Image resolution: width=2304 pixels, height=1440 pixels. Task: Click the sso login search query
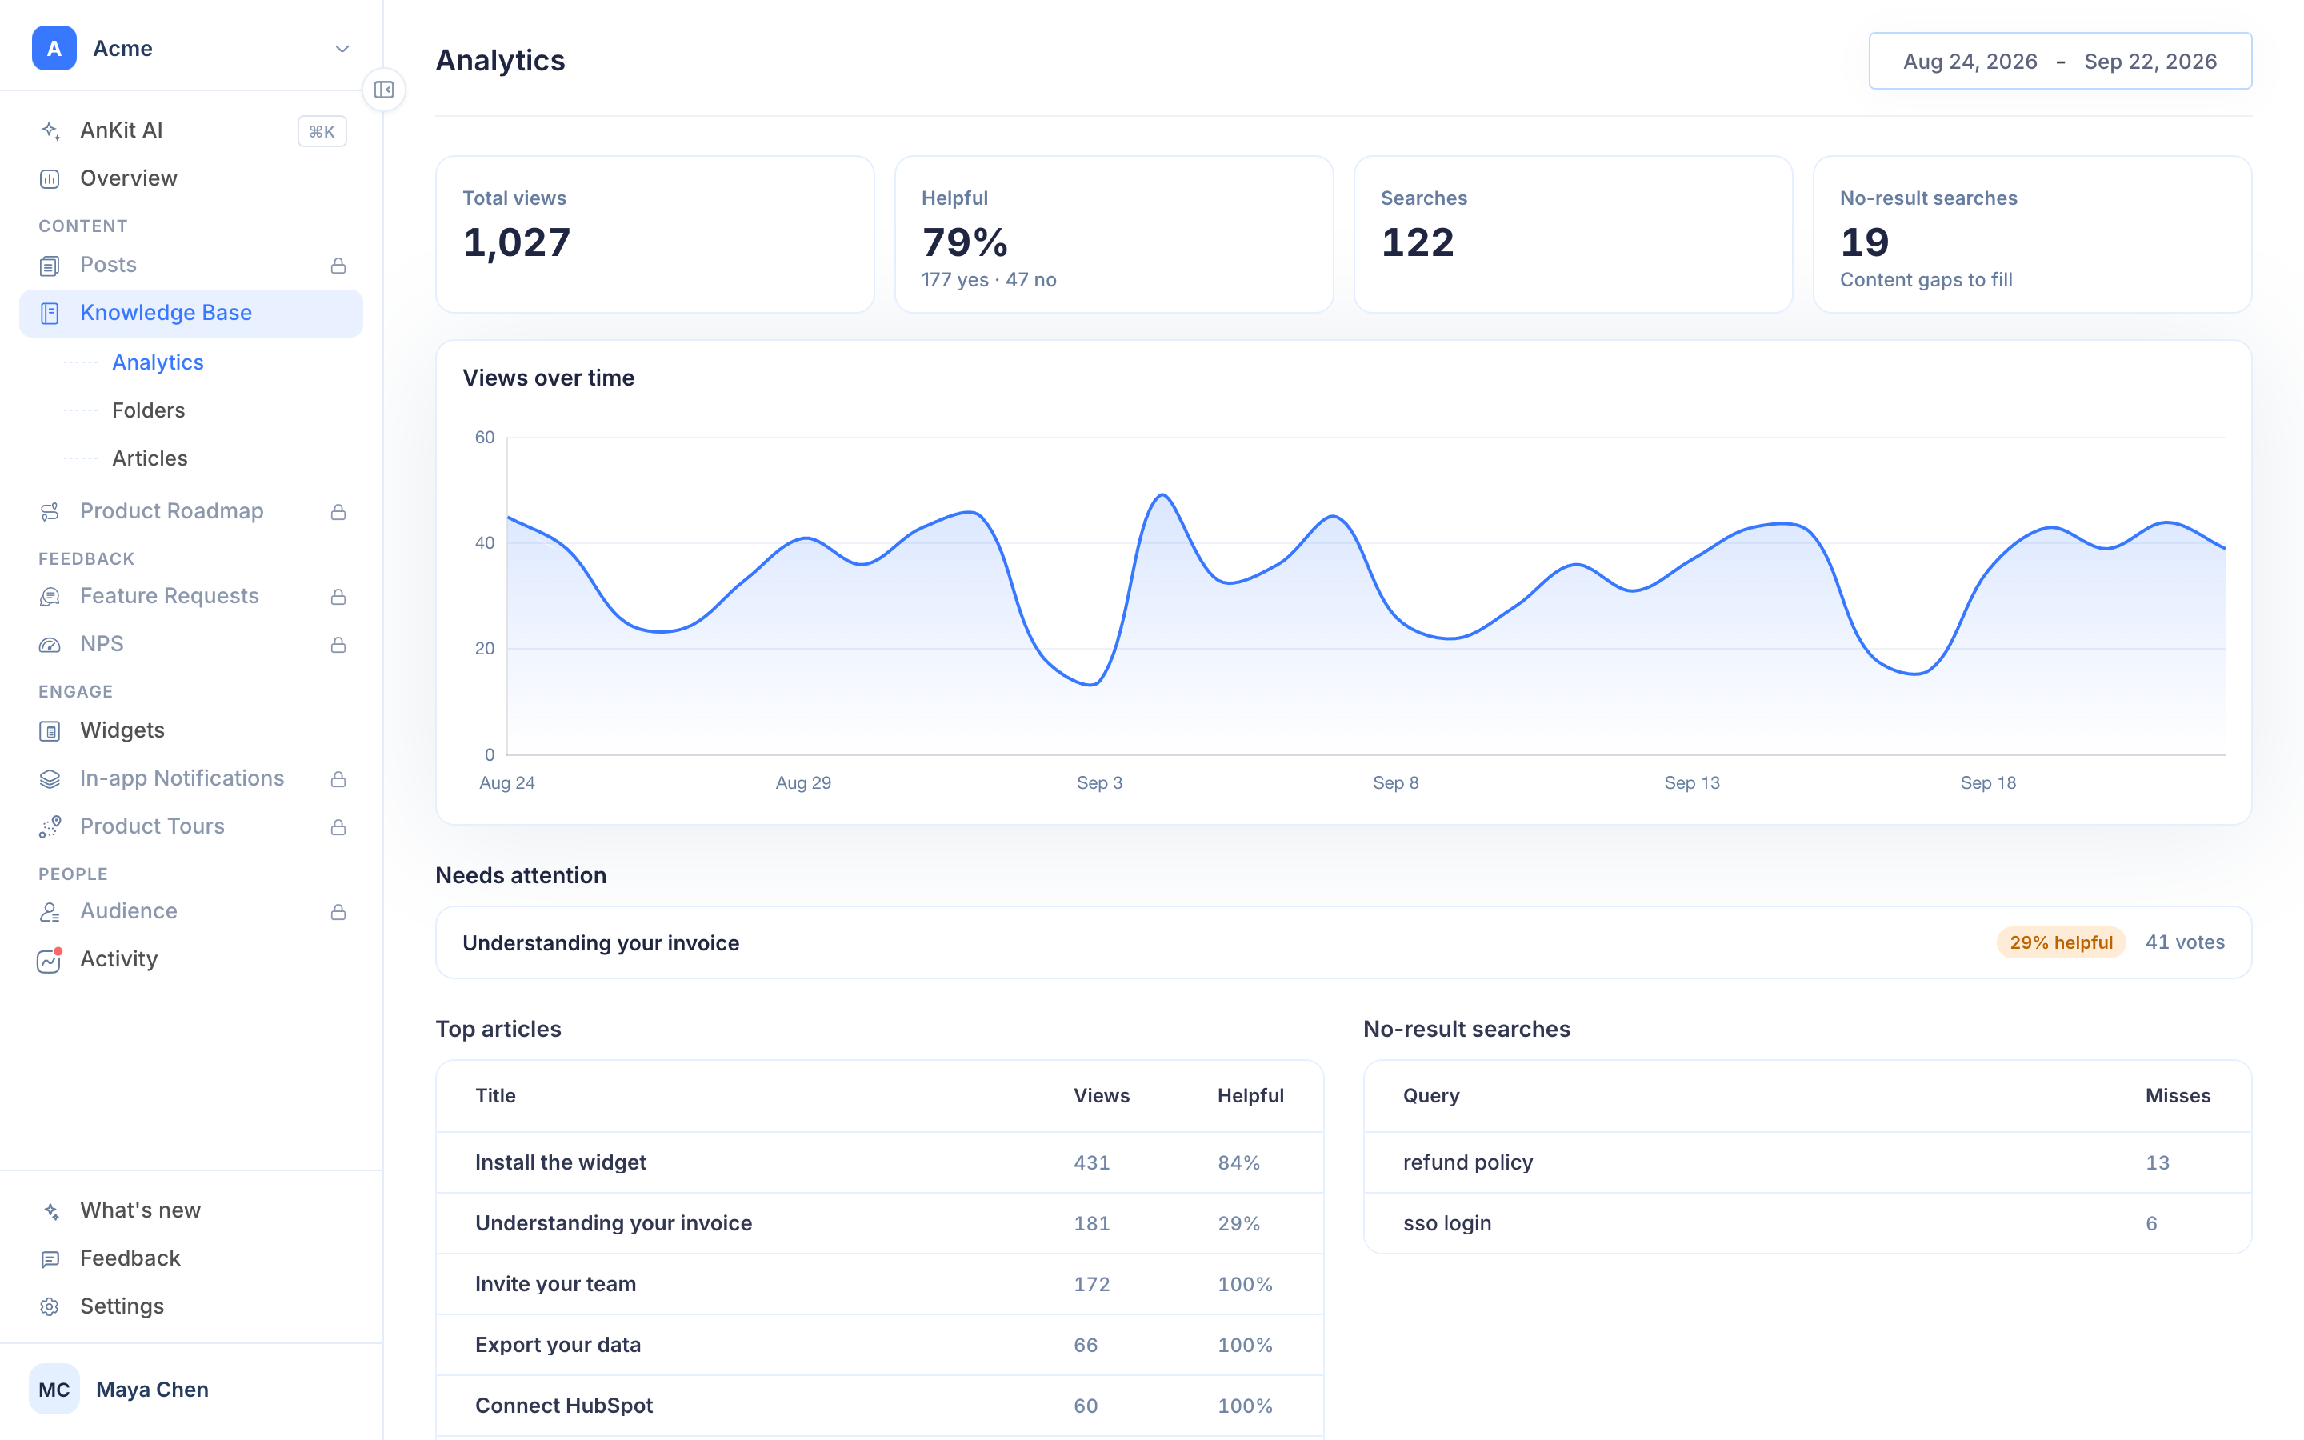click(x=1447, y=1224)
